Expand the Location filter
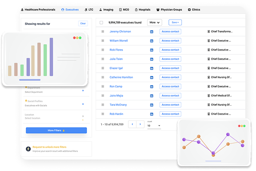This screenshot has height=171, width=256. tap(83, 116)
